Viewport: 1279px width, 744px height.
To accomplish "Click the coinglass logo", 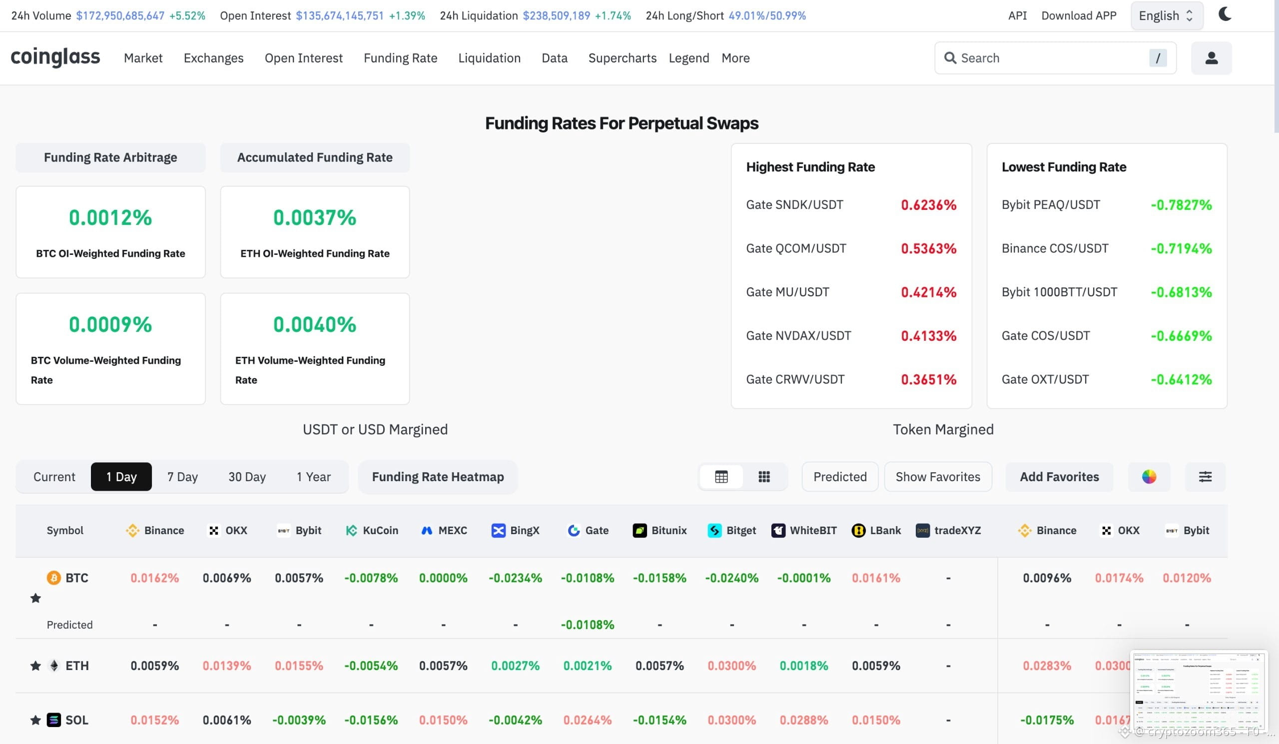I will pos(55,57).
